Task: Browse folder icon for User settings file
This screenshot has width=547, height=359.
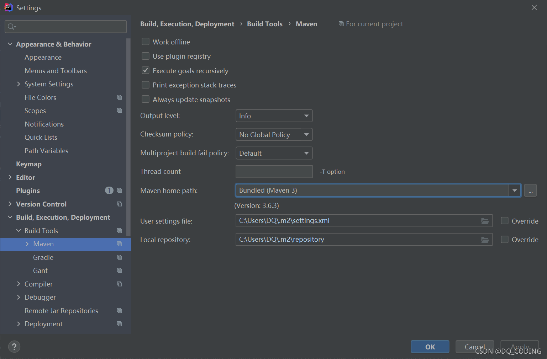Action: coord(485,221)
